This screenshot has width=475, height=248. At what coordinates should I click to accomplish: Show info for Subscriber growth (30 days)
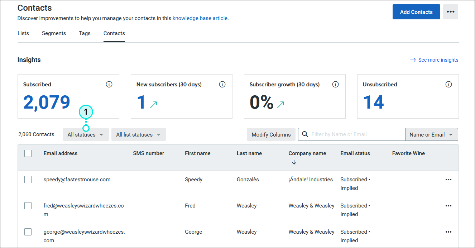pyautogui.click(x=336, y=85)
